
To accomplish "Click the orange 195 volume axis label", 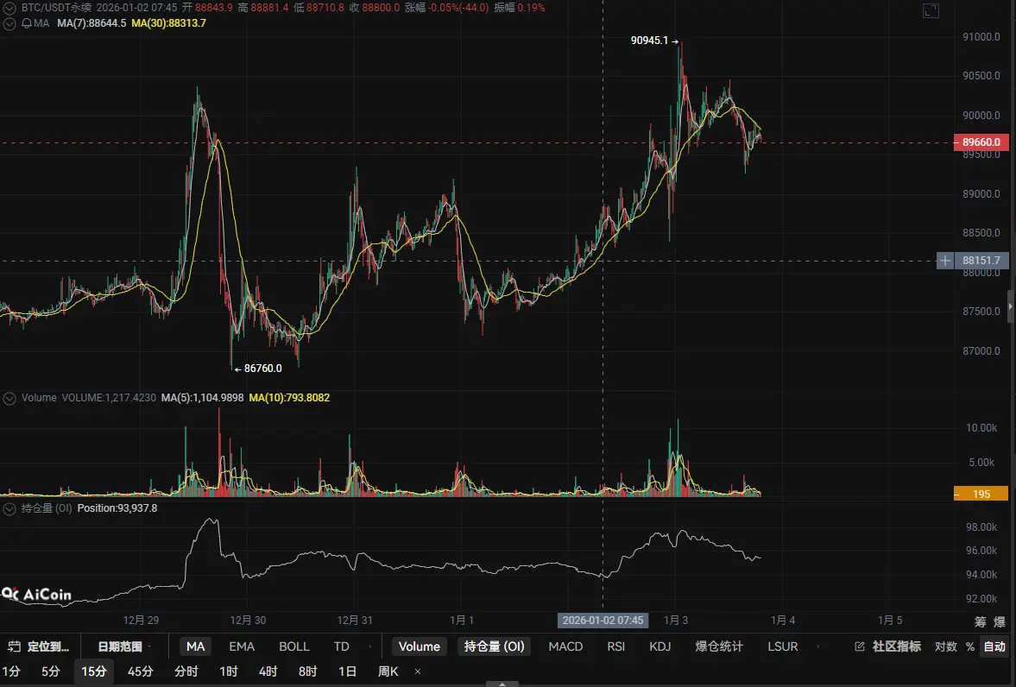I will tap(981, 494).
